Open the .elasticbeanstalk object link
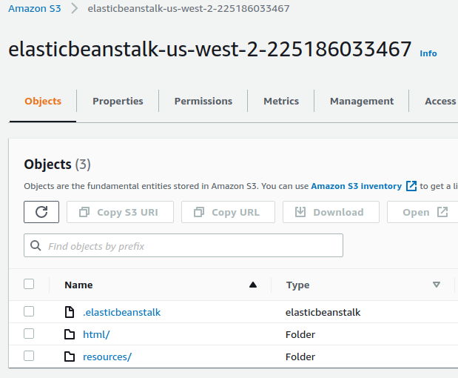Viewport: 458px width, 378px height. tap(122, 312)
